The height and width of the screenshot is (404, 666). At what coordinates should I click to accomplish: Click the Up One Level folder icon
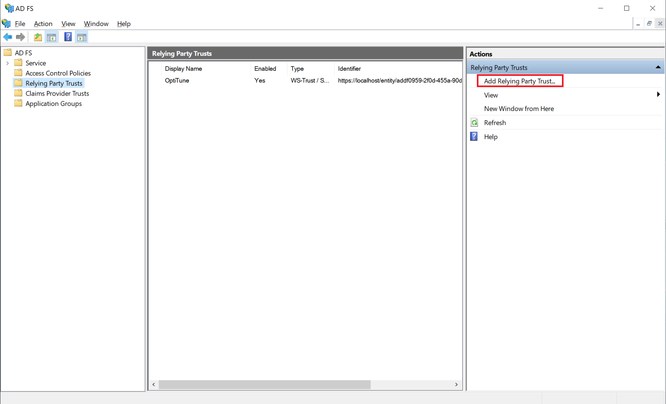[38, 37]
